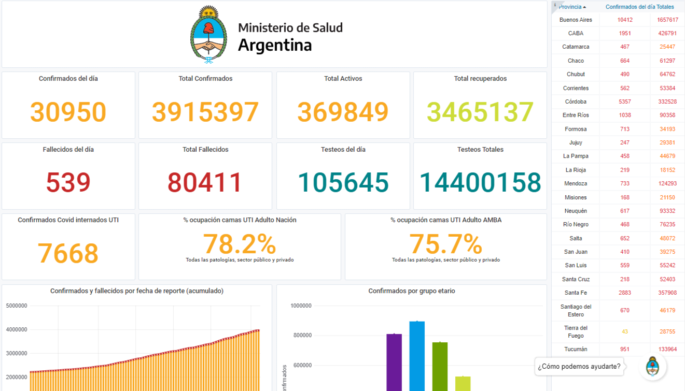Click the dark green bar in age group chart
685x391 pixels.
tap(440, 367)
